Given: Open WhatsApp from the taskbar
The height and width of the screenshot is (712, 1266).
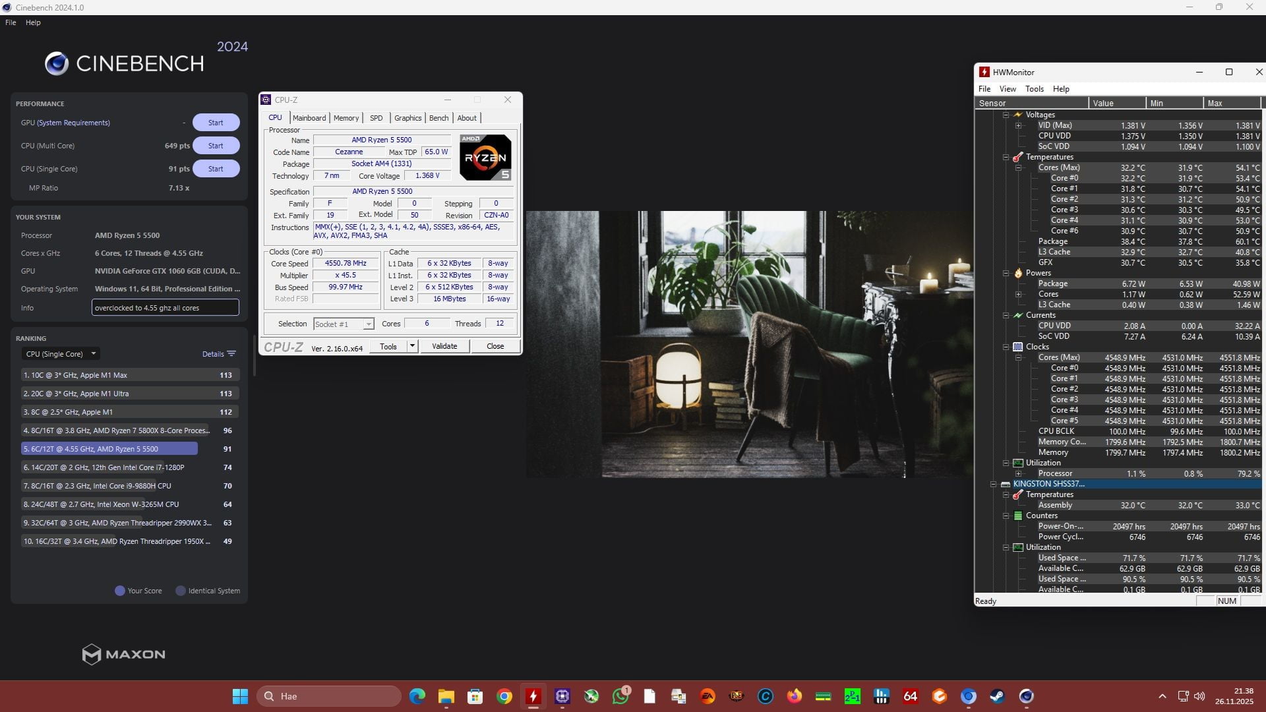Looking at the screenshot, I should coord(620,696).
